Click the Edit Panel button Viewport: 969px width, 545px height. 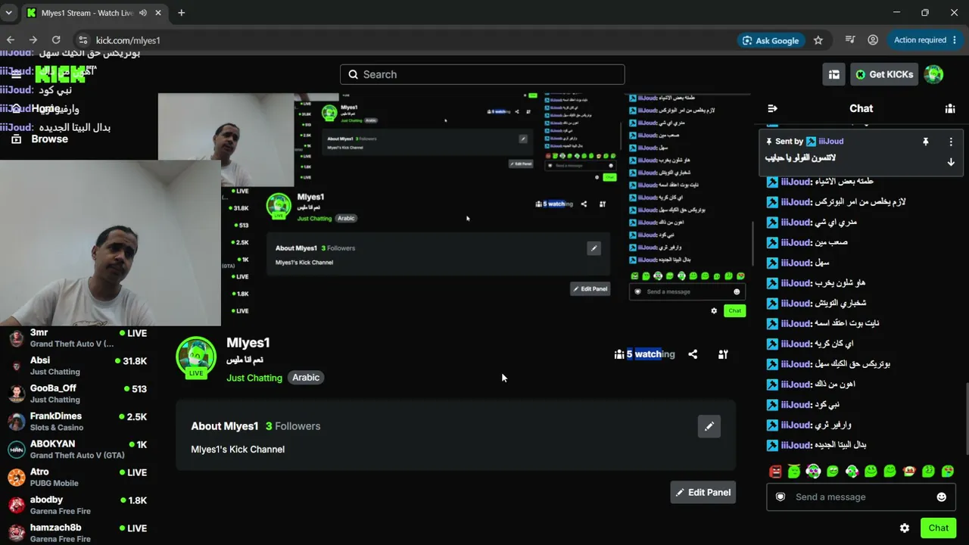[703, 492]
